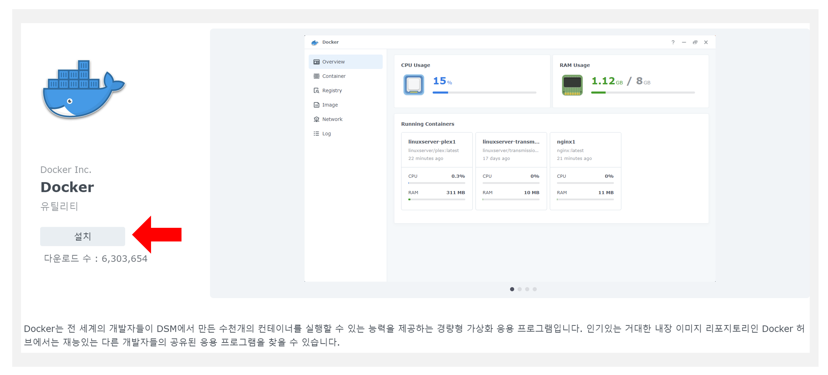Image resolution: width=828 pixels, height=375 pixels.
Task: Close the Docker window
Action: click(x=706, y=42)
